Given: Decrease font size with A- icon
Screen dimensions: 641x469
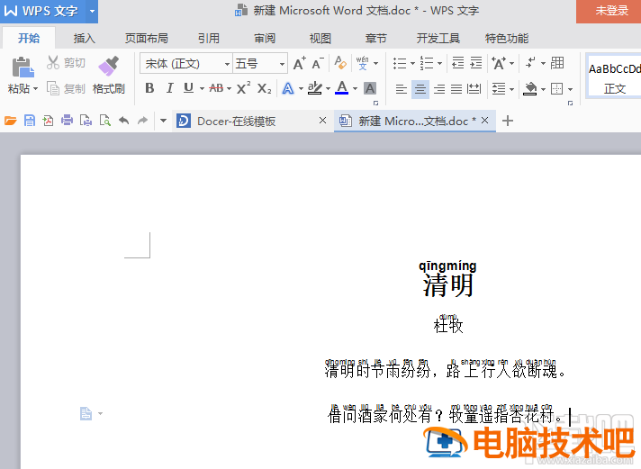Looking at the screenshot, I should [318, 63].
